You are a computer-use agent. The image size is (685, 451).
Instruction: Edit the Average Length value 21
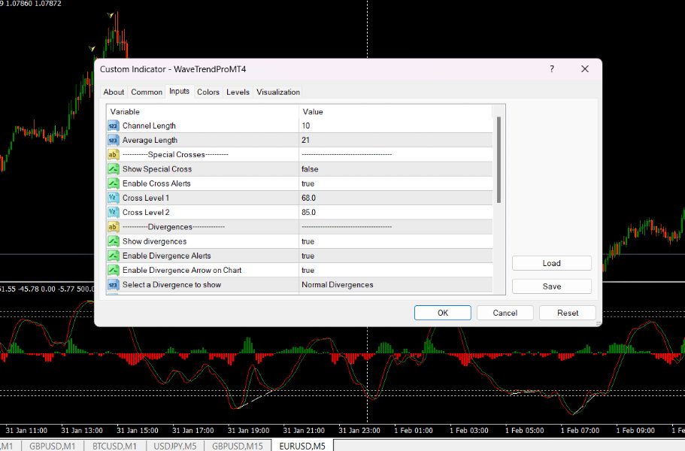[x=396, y=140]
